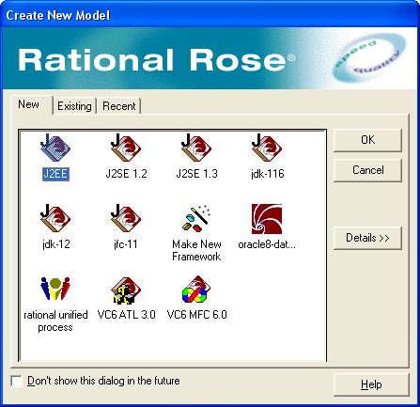
Task: Pick the J2SE 1.3 framework icon
Action: (196, 149)
